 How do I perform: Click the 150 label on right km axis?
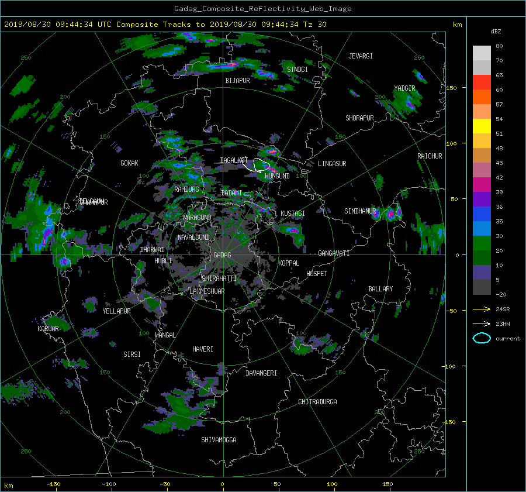pyautogui.click(x=451, y=88)
